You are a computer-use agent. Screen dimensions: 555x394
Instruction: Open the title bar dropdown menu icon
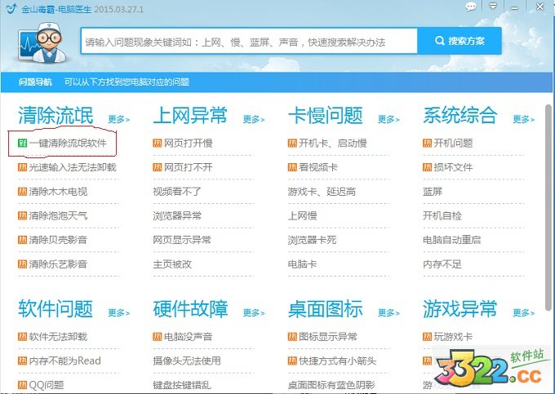(493, 6)
